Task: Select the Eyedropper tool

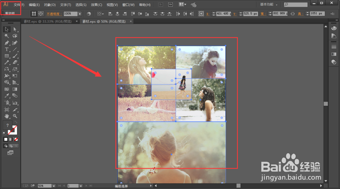Action: [x=7, y=96]
